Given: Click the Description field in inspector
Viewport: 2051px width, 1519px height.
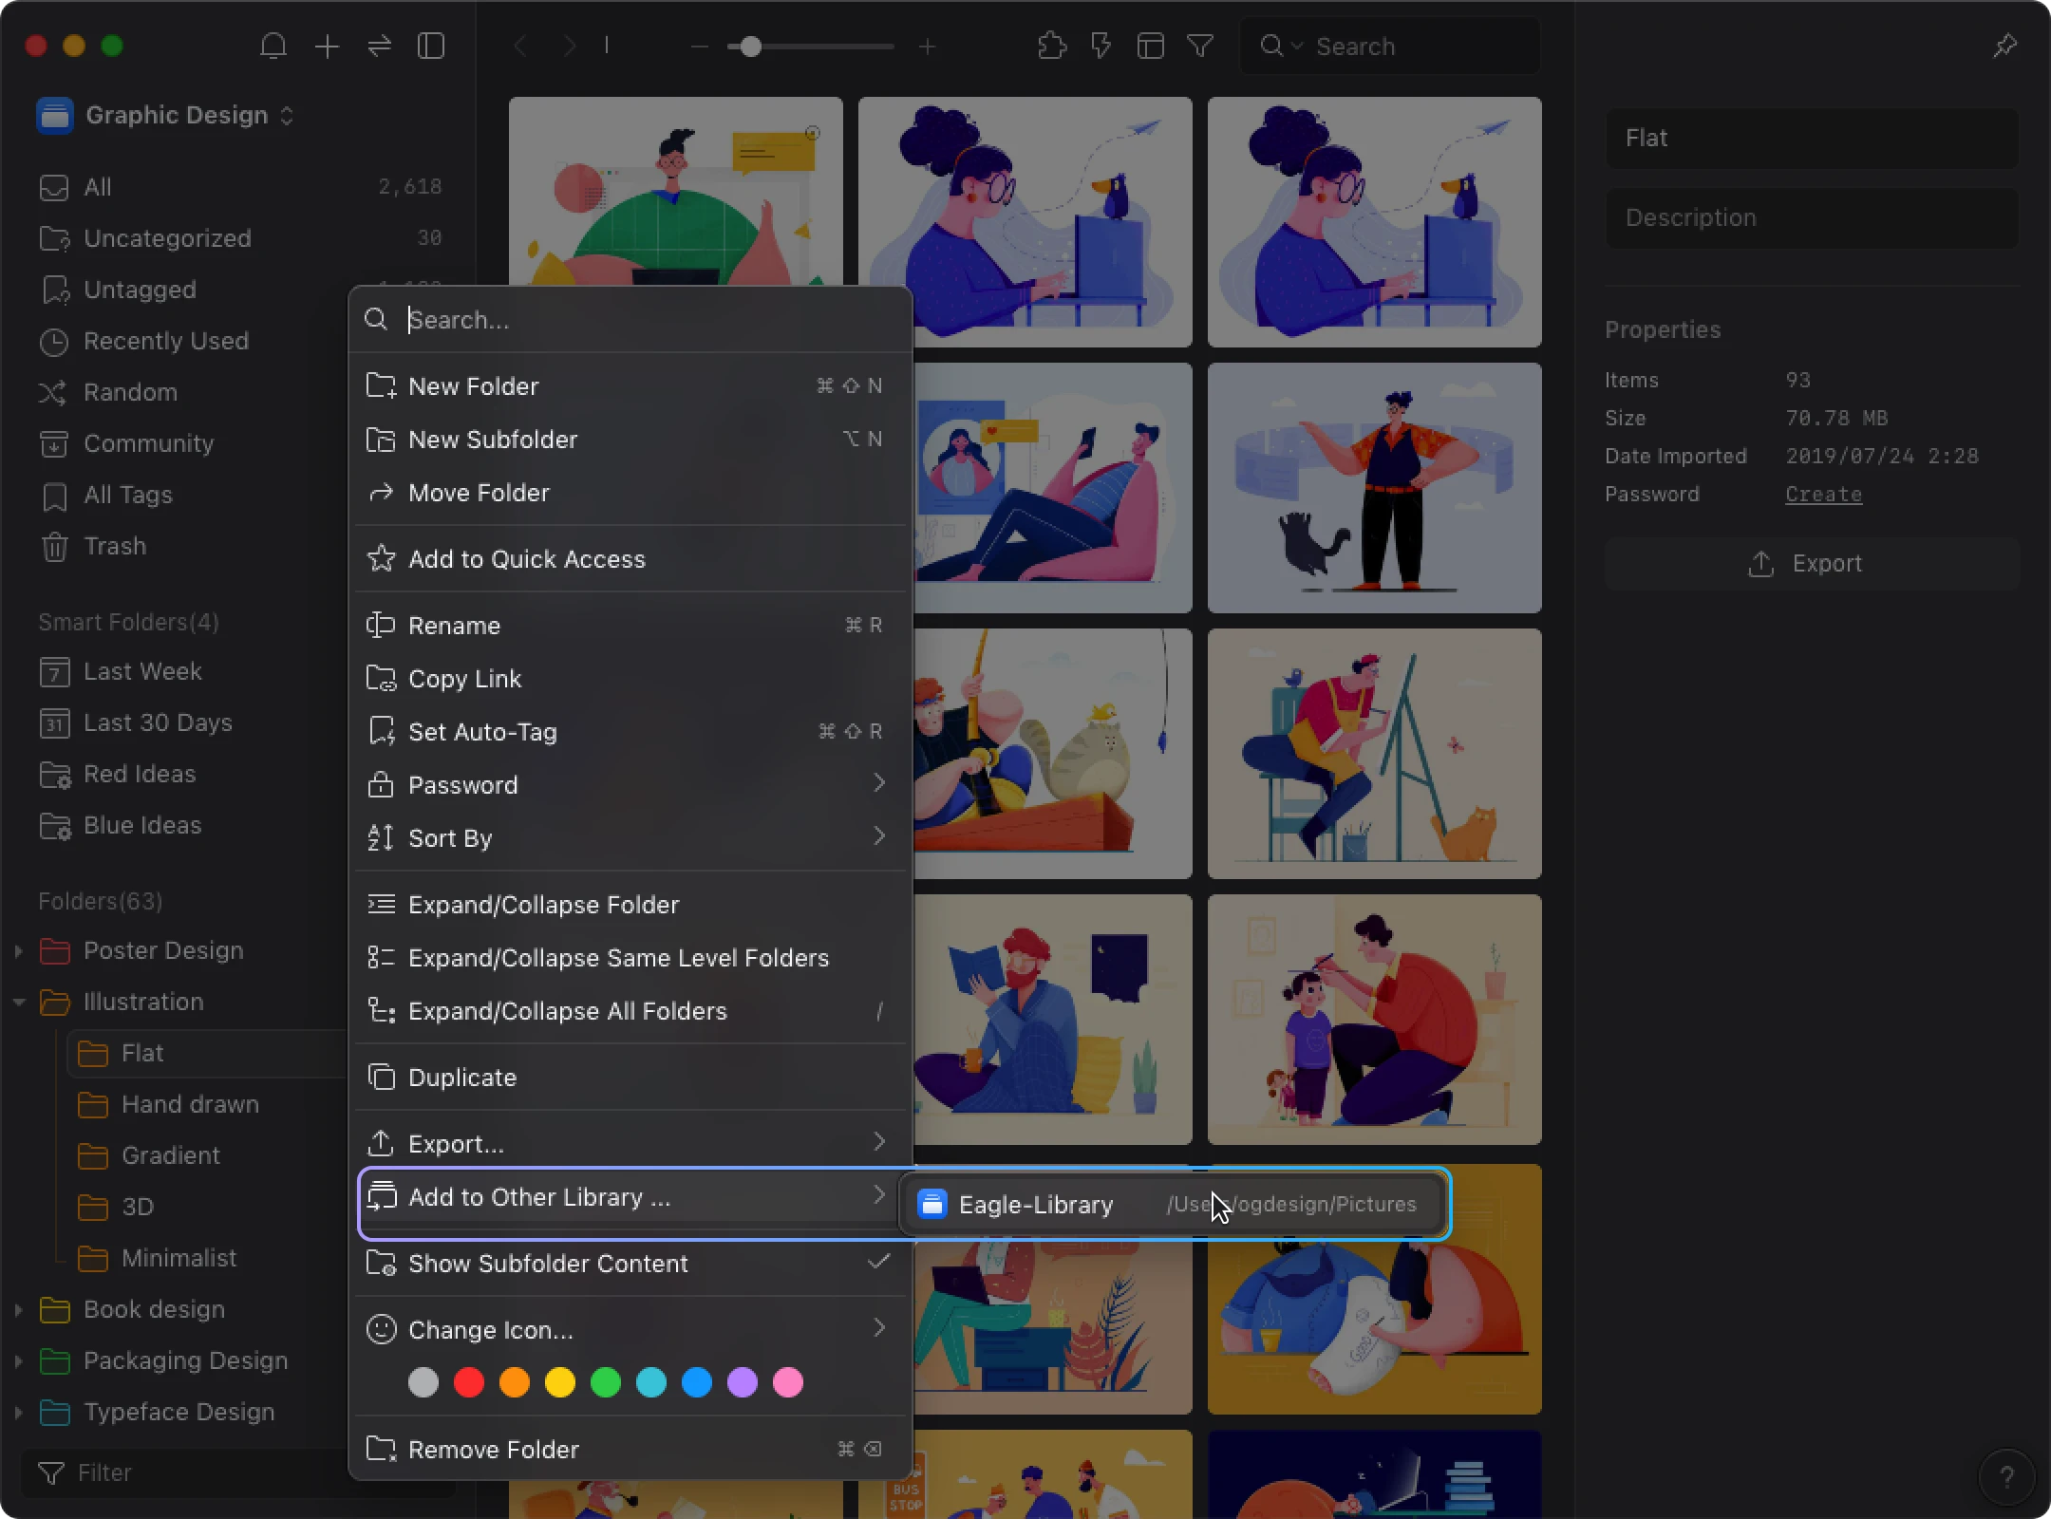Looking at the screenshot, I should [x=1812, y=217].
